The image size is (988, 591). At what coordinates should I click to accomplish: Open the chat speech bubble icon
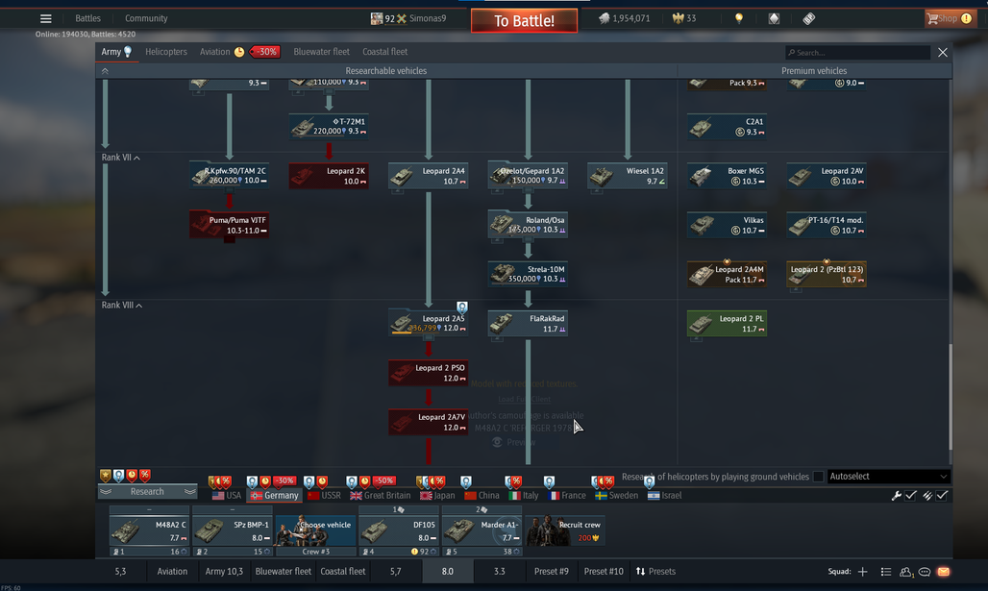click(x=925, y=572)
